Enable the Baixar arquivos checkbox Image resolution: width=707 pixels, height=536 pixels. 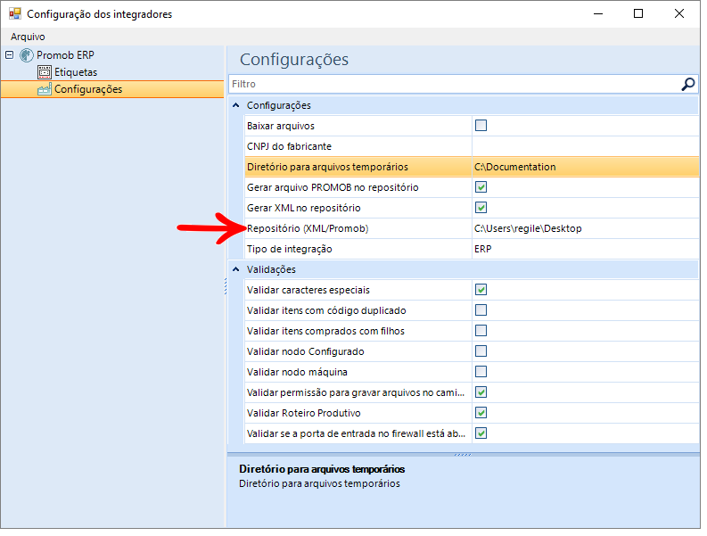481,126
